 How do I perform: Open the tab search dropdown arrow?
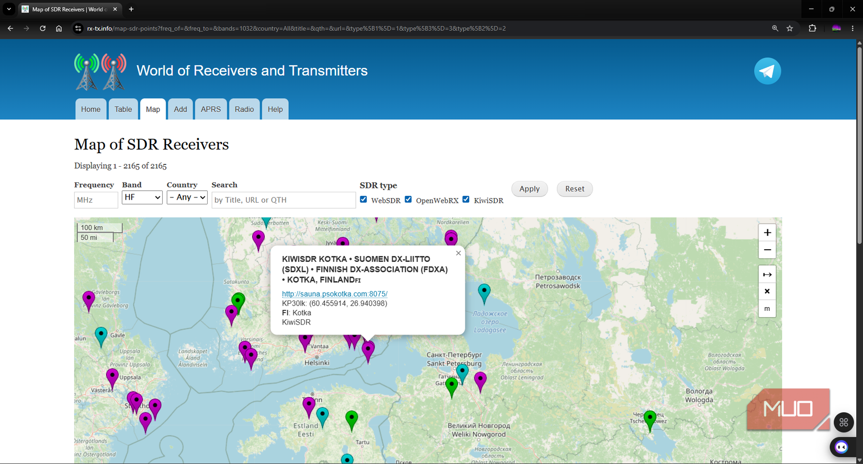click(9, 9)
